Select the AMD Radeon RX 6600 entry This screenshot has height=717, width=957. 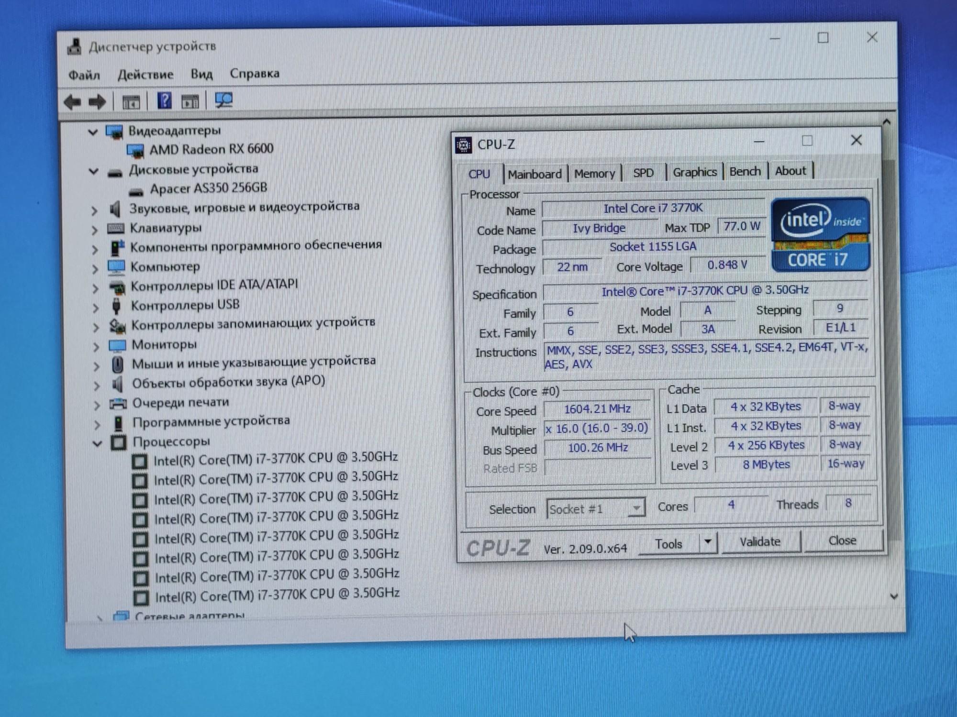(x=211, y=149)
